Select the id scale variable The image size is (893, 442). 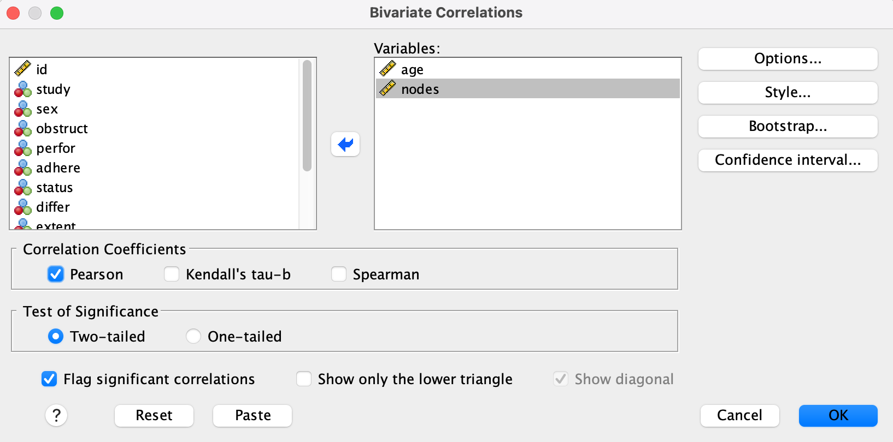click(42, 69)
